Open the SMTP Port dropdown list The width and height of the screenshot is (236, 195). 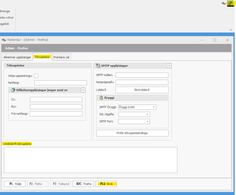147,122
